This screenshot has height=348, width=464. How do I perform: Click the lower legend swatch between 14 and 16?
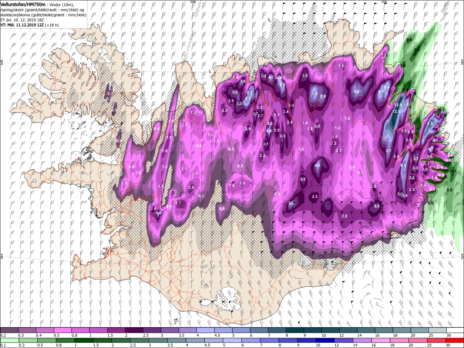pyautogui.click(x=362, y=340)
